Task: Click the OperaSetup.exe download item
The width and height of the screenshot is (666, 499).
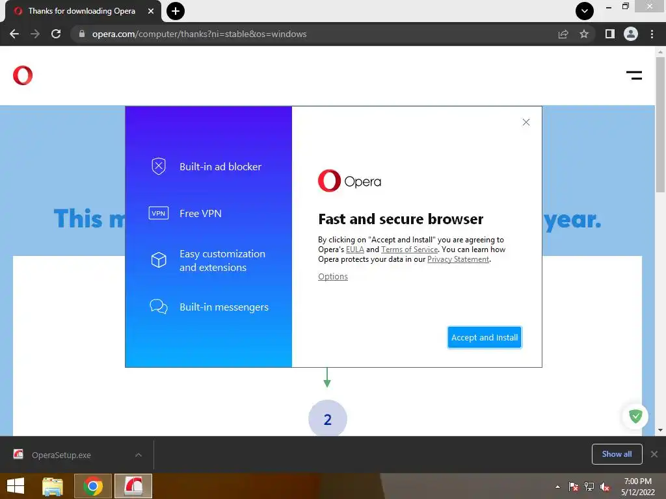Action: [x=62, y=455]
